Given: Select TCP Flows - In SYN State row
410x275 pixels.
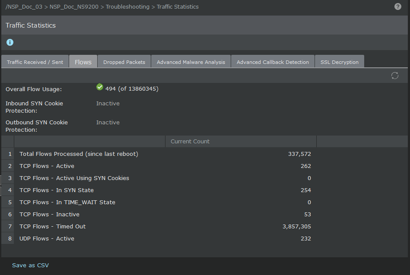Looking at the screenshot, I should click(204, 190).
